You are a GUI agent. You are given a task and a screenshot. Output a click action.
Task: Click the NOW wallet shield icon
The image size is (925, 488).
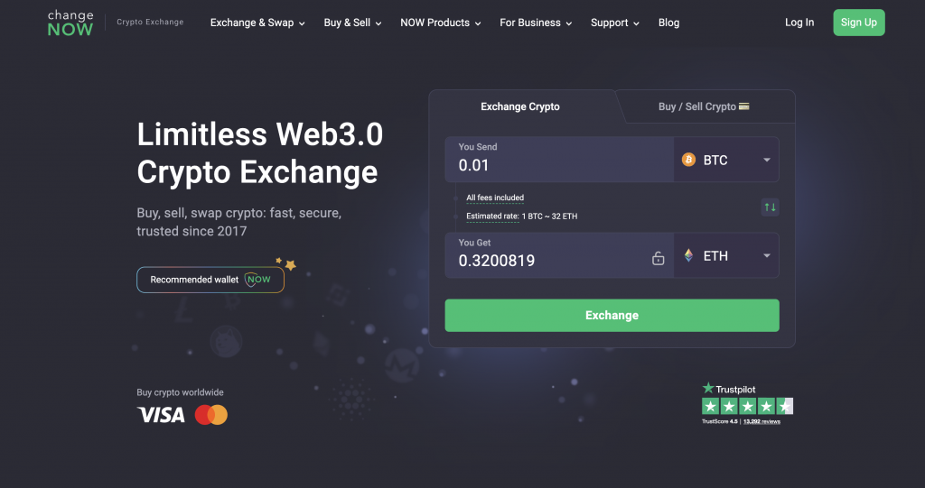point(258,280)
